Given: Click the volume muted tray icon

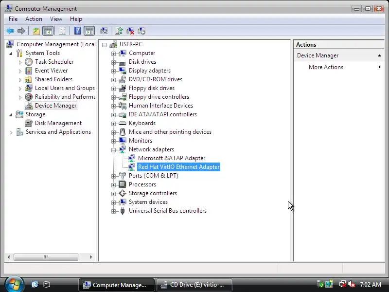Looking at the screenshot, I should 351,284.
